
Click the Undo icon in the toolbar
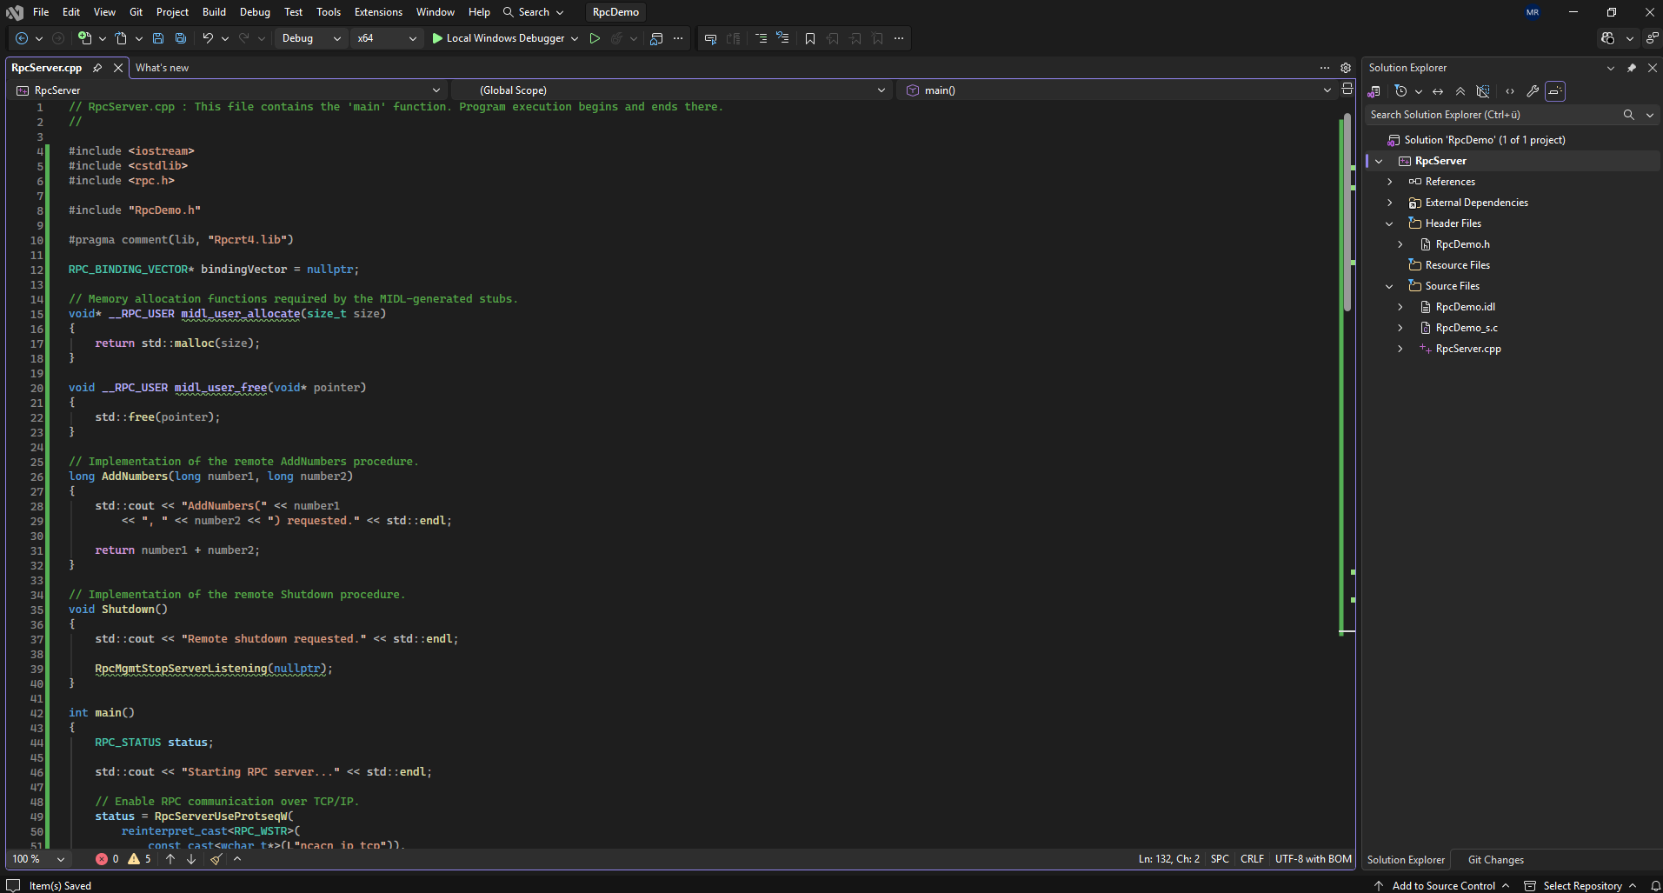208,38
